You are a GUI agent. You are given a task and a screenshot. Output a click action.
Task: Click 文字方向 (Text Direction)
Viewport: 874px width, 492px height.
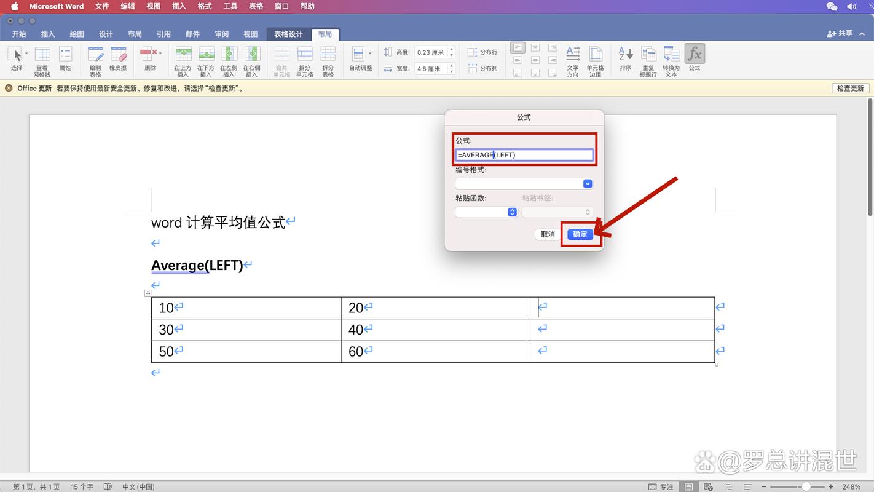tap(573, 61)
